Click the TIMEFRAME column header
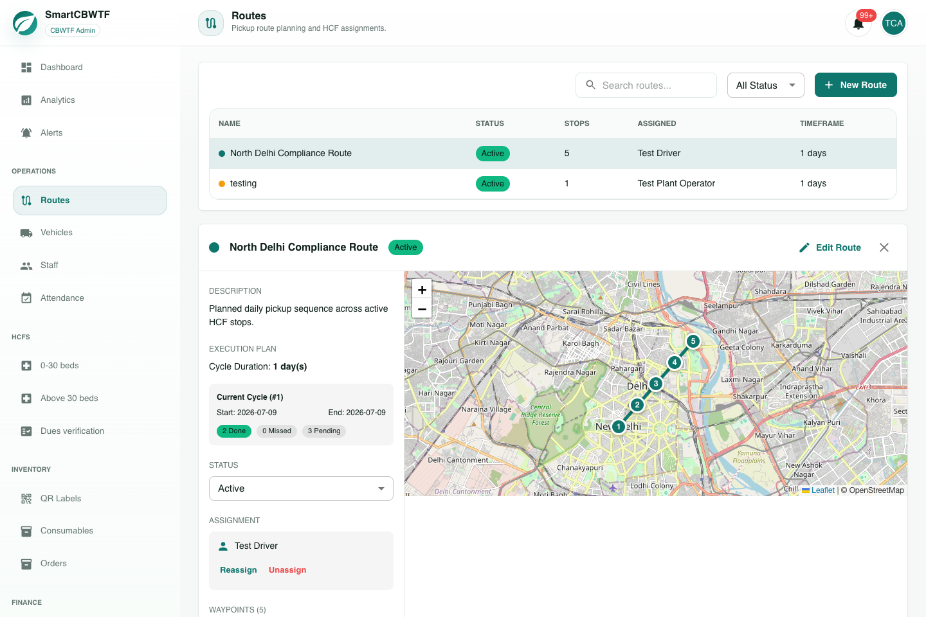The image size is (926, 617). coord(822,123)
